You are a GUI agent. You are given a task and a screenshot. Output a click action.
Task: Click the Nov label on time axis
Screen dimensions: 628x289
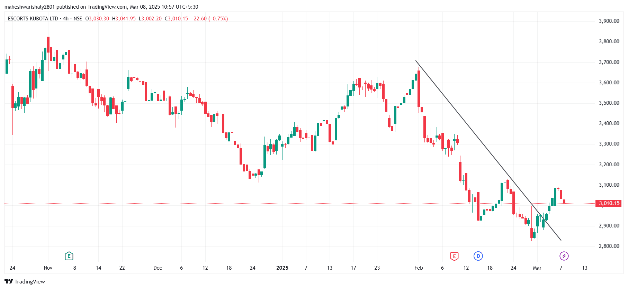click(x=48, y=268)
